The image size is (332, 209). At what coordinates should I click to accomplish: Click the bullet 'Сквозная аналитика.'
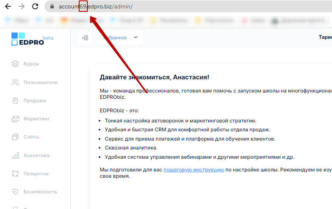[131, 148]
